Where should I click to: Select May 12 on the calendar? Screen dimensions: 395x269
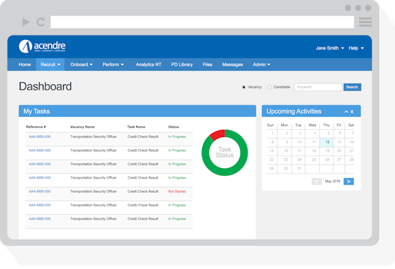click(x=327, y=142)
